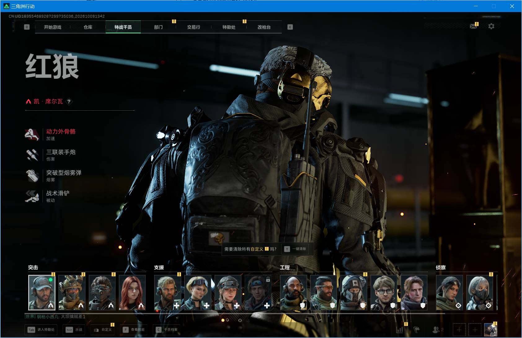Screen dimensions: 522x338
Task: Select the 战术滑铲 passive skill icon
Action: coord(32,196)
